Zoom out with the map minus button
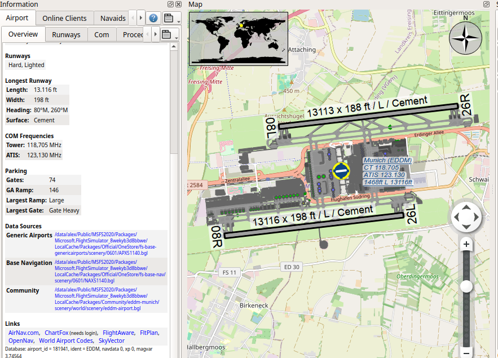Screen dimensions: 498x358 (466, 352)
